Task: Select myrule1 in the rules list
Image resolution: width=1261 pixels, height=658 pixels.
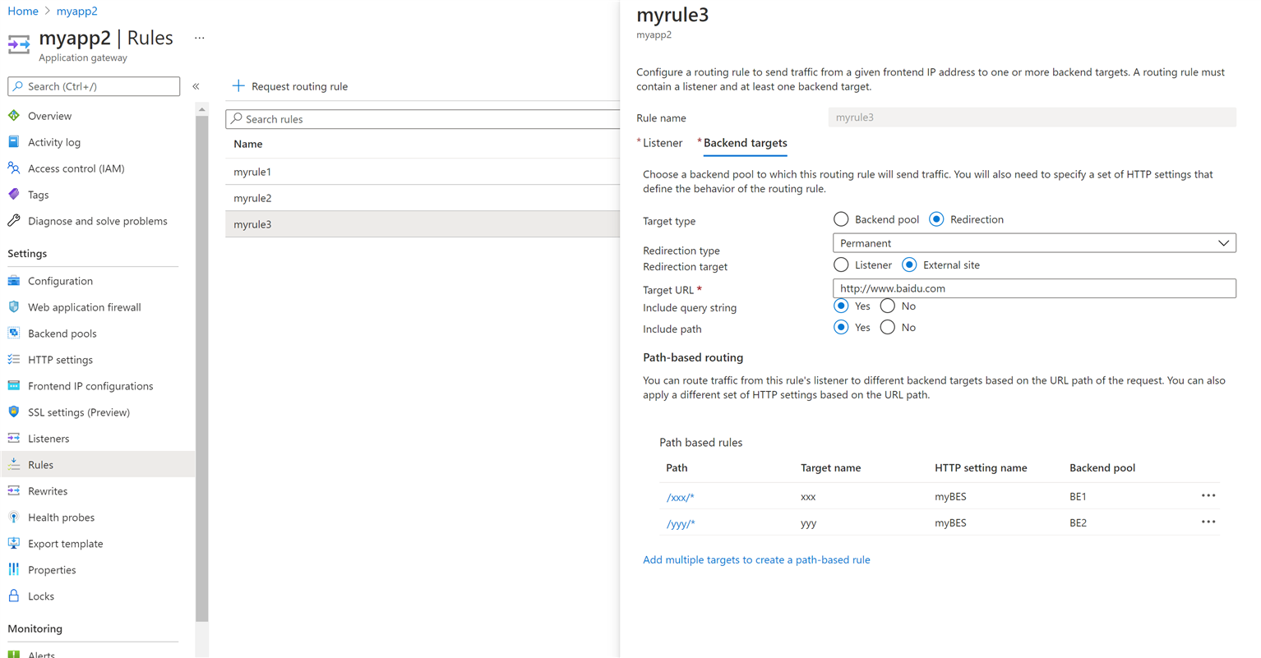Action: coord(423,172)
